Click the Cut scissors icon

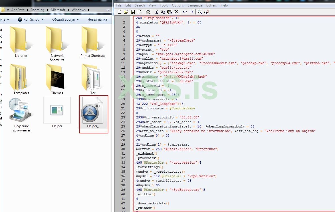point(157,12)
